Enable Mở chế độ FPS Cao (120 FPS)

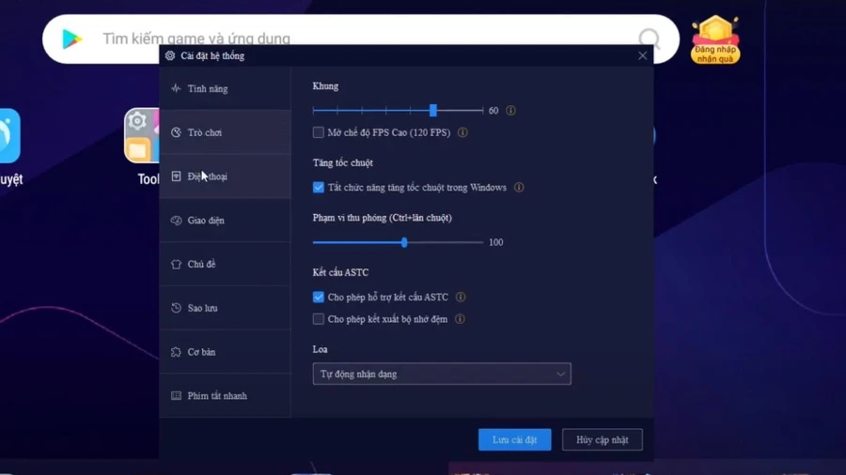coord(319,132)
